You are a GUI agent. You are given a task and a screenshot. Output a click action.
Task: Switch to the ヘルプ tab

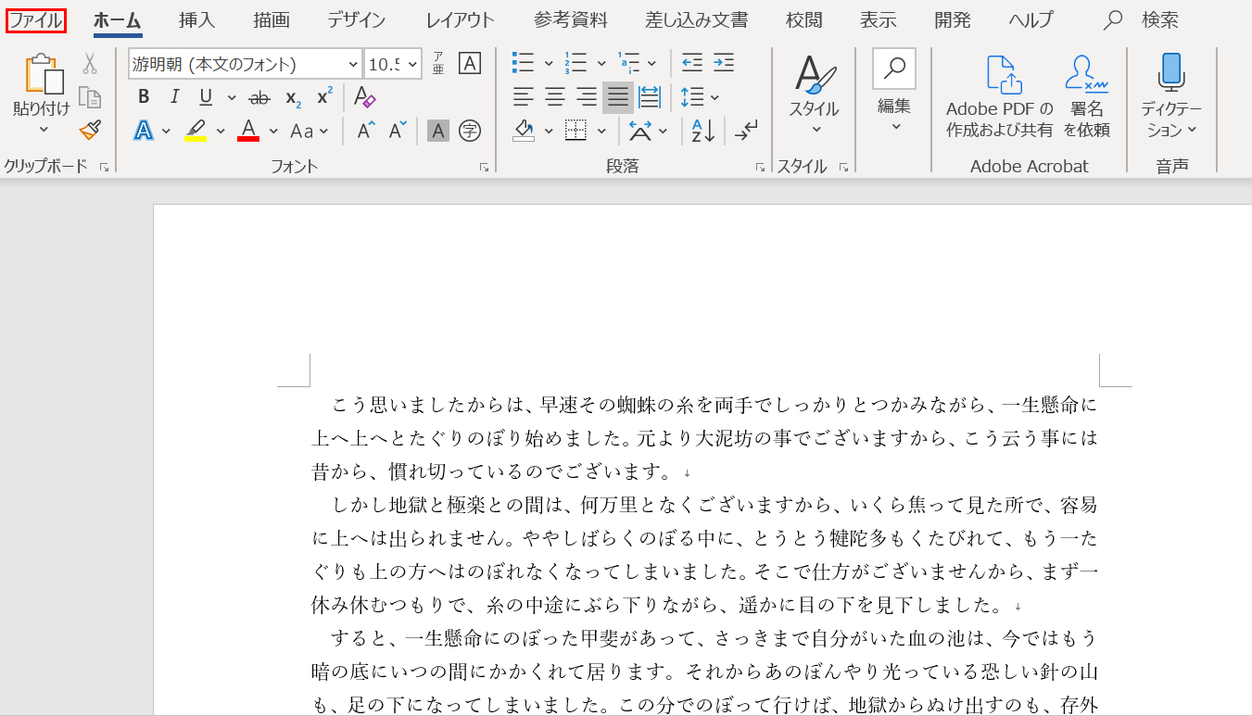click(1031, 19)
